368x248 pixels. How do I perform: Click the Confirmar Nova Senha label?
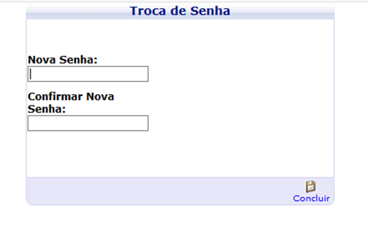pyautogui.click(x=71, y=103)
